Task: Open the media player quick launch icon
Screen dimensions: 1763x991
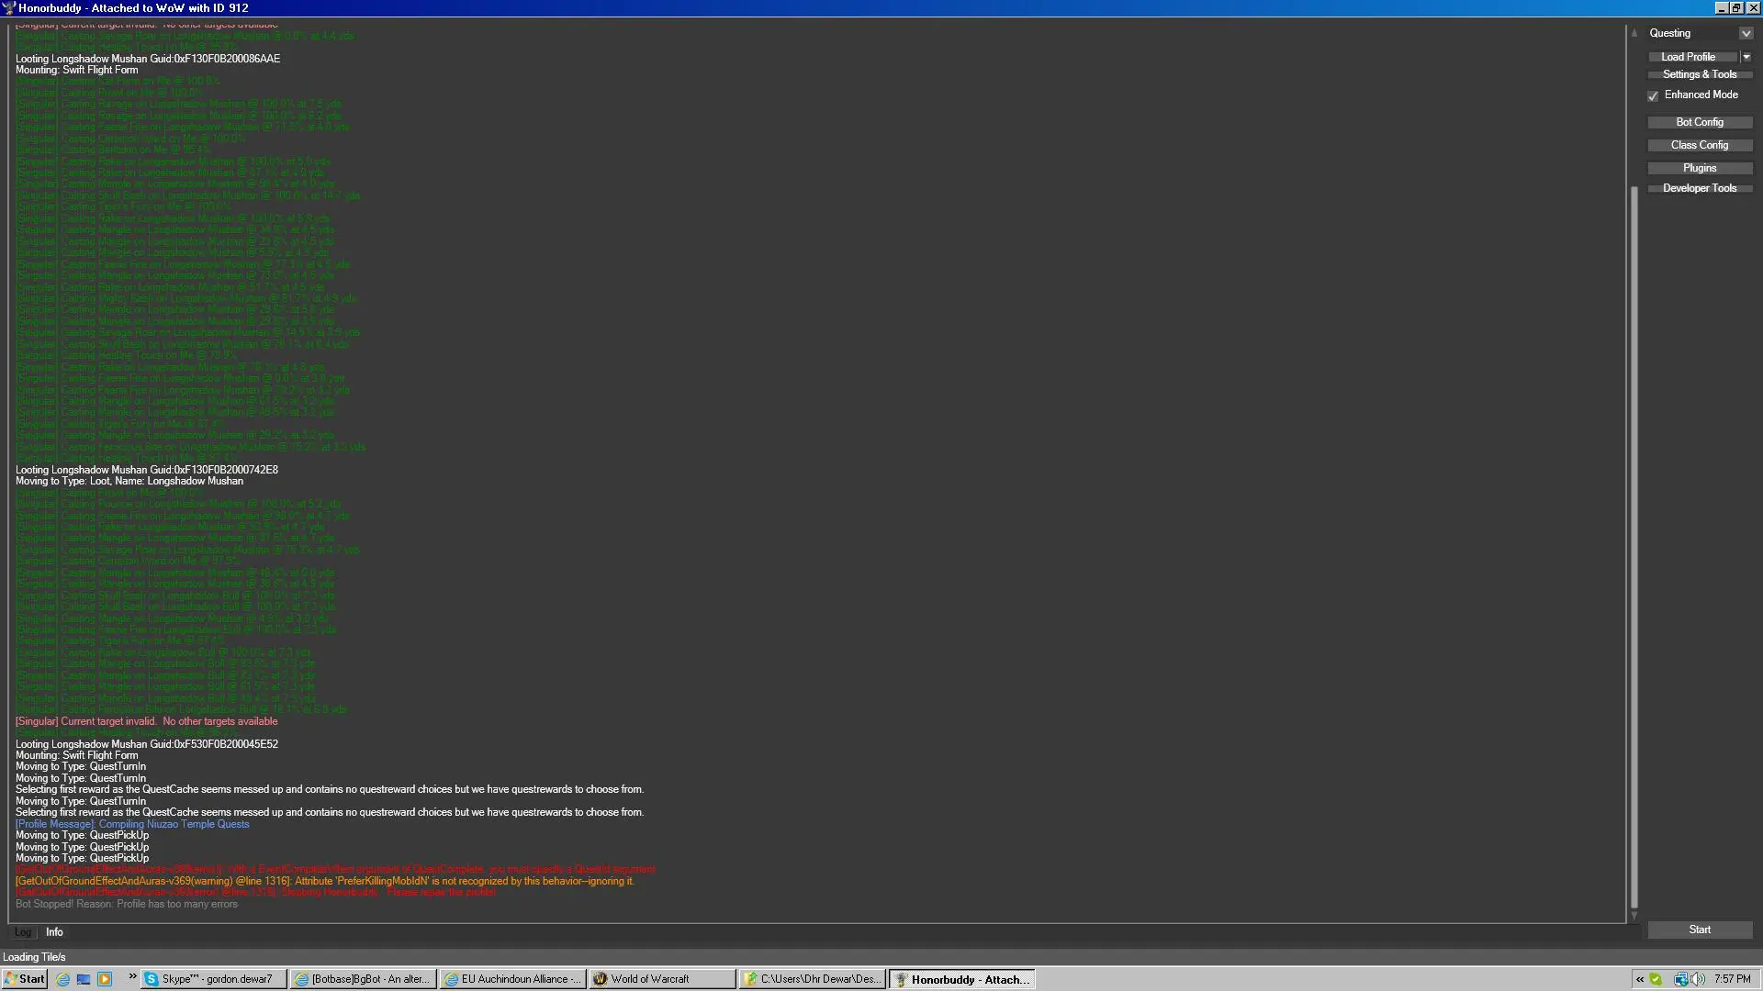Action: tap(105, 979)
